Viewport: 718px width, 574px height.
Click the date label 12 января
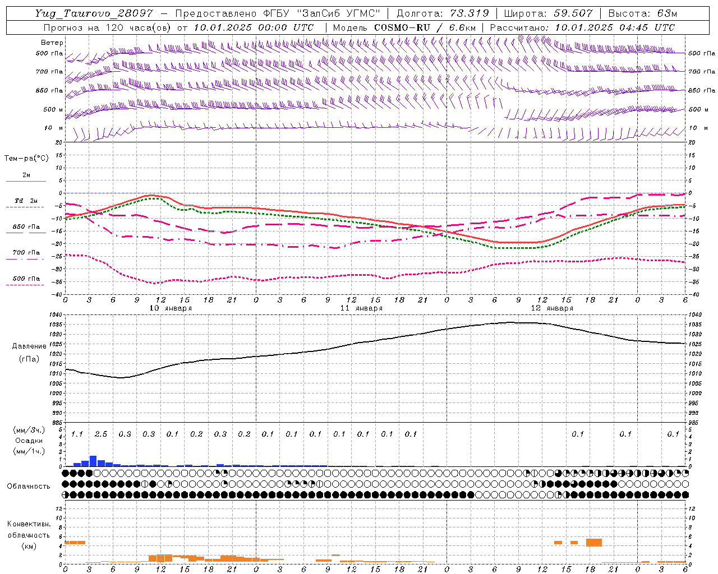click(552, 308)
